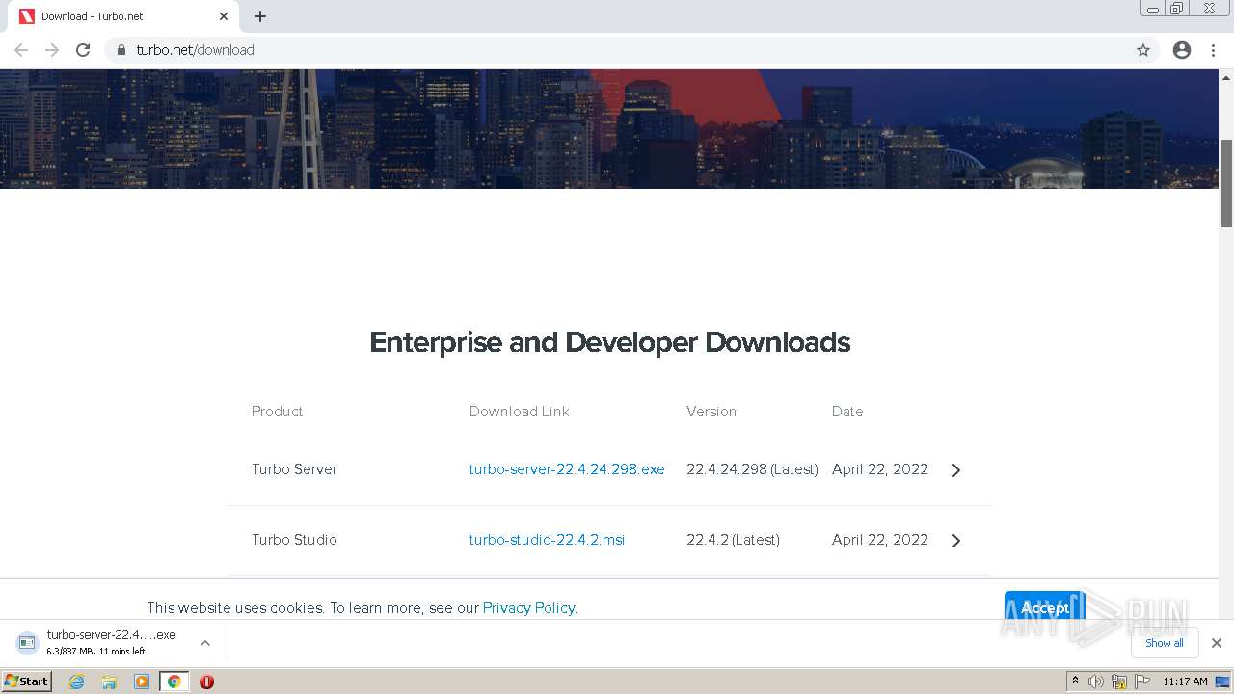
Task: Bookmark this page with the star icon
Action: click(x=1143, y=50)
